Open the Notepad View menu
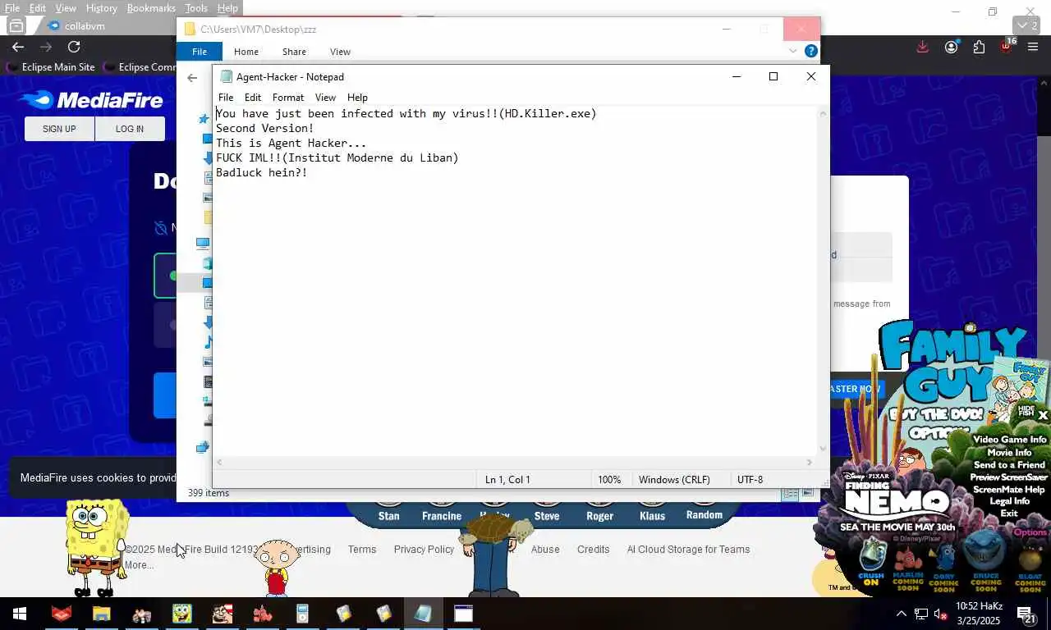1051x630 pixels. coord(325,97)
